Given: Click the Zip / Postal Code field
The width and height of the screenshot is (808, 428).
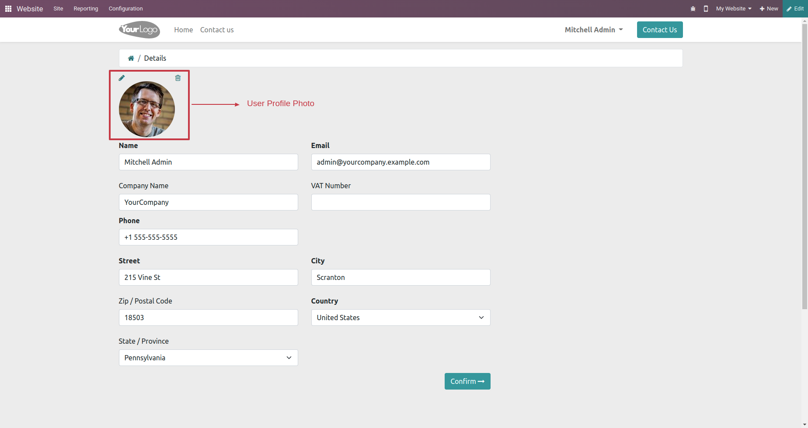Looking at the screenshot, I should click(208, 318).
